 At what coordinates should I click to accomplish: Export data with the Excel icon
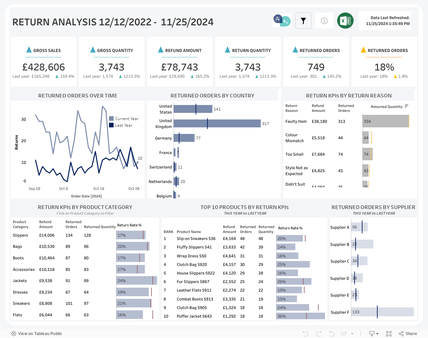tap(345, 21)
